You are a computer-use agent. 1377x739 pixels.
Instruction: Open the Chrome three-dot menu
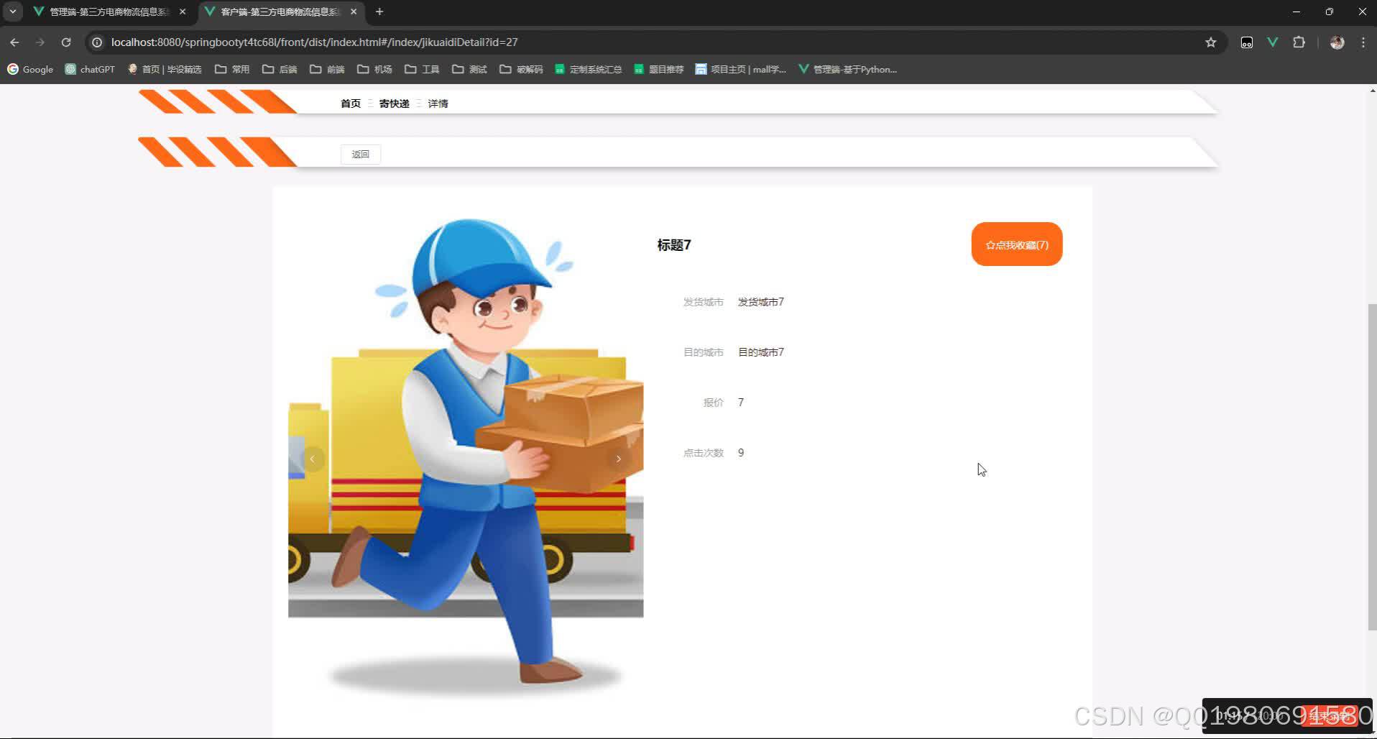coord(1363,42)
